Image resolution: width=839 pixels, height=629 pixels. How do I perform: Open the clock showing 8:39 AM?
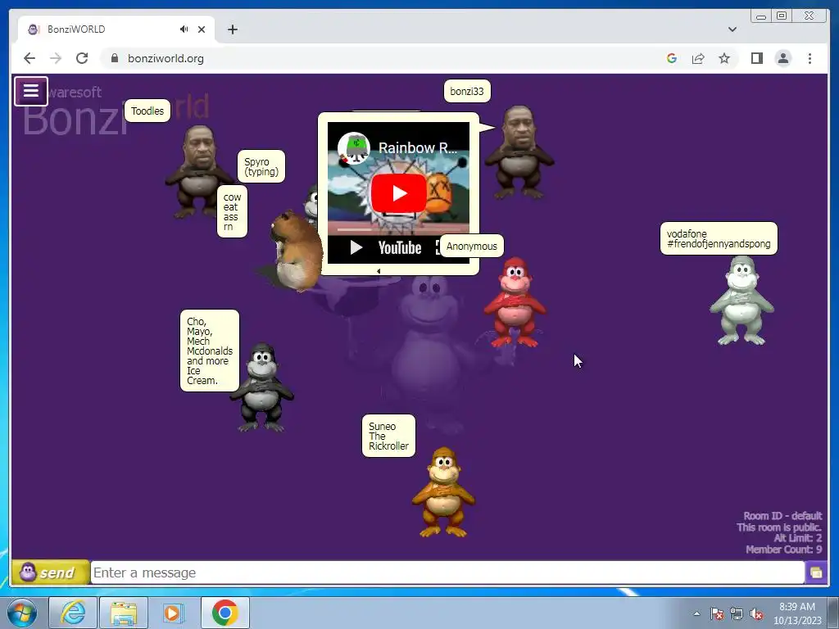(x=797, y=613)
